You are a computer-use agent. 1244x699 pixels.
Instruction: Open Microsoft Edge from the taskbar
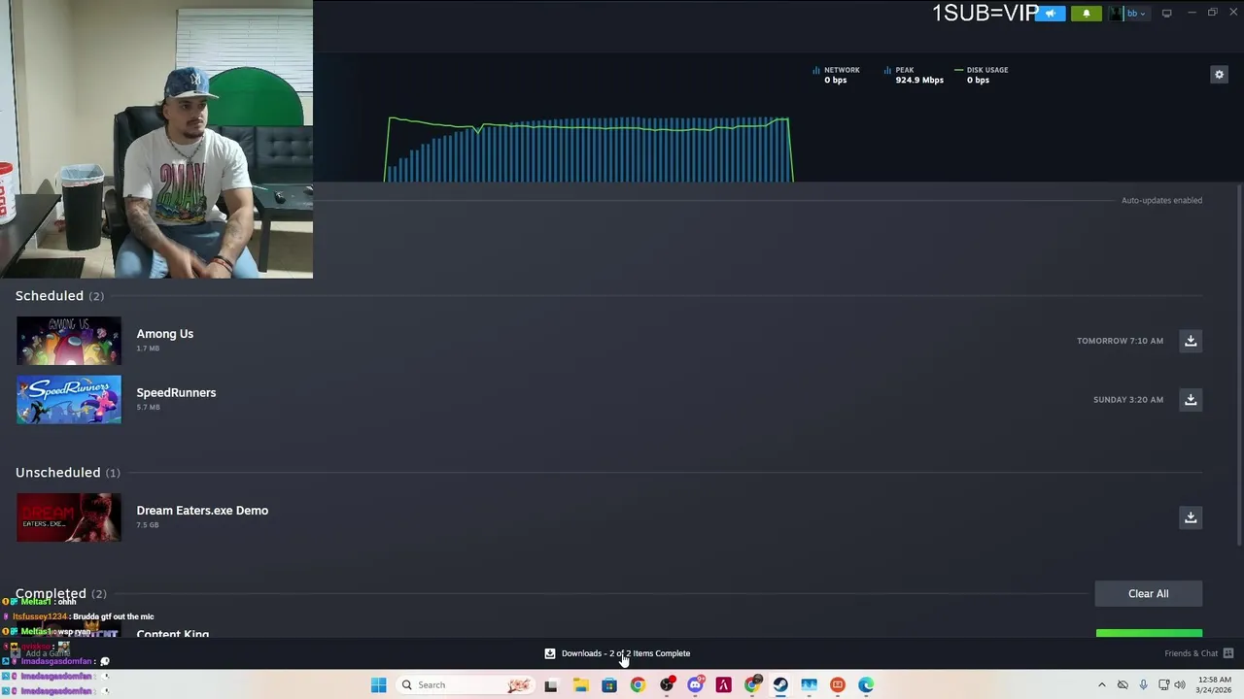[866, 685]
